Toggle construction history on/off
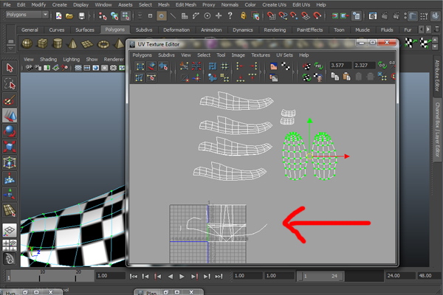Screen dimensions: 443x295 click(x=357, y=16)
